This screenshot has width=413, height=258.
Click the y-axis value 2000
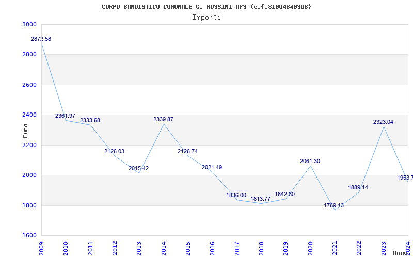pos(29,175)
